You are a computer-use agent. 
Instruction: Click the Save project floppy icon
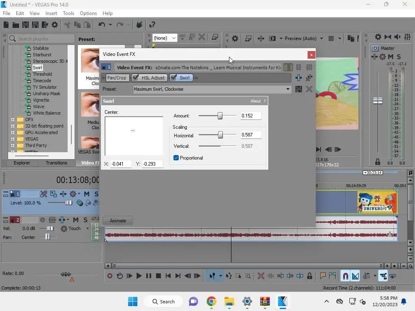[x=26, y=25]
